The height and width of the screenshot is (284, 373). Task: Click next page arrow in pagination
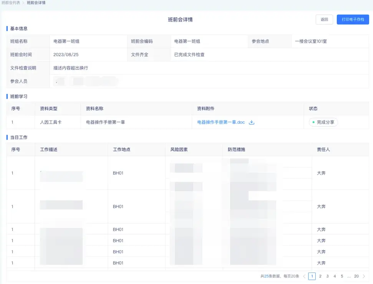point(364,276)
